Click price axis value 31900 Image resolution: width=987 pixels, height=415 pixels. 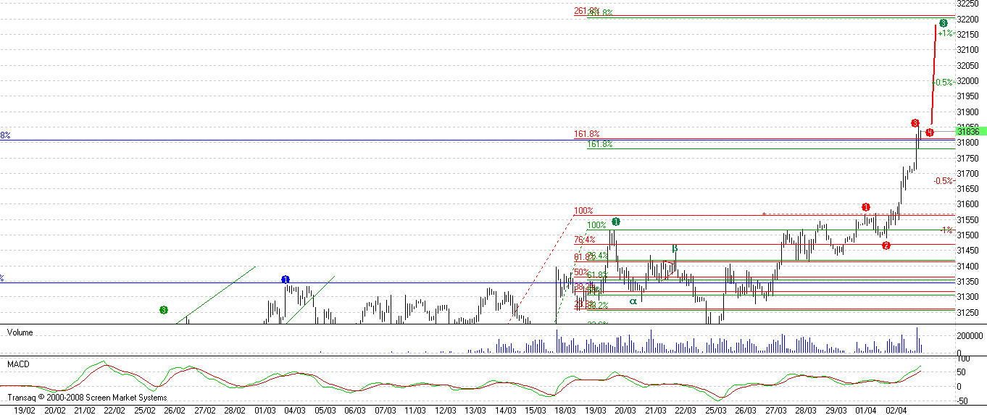click(969, 112)
